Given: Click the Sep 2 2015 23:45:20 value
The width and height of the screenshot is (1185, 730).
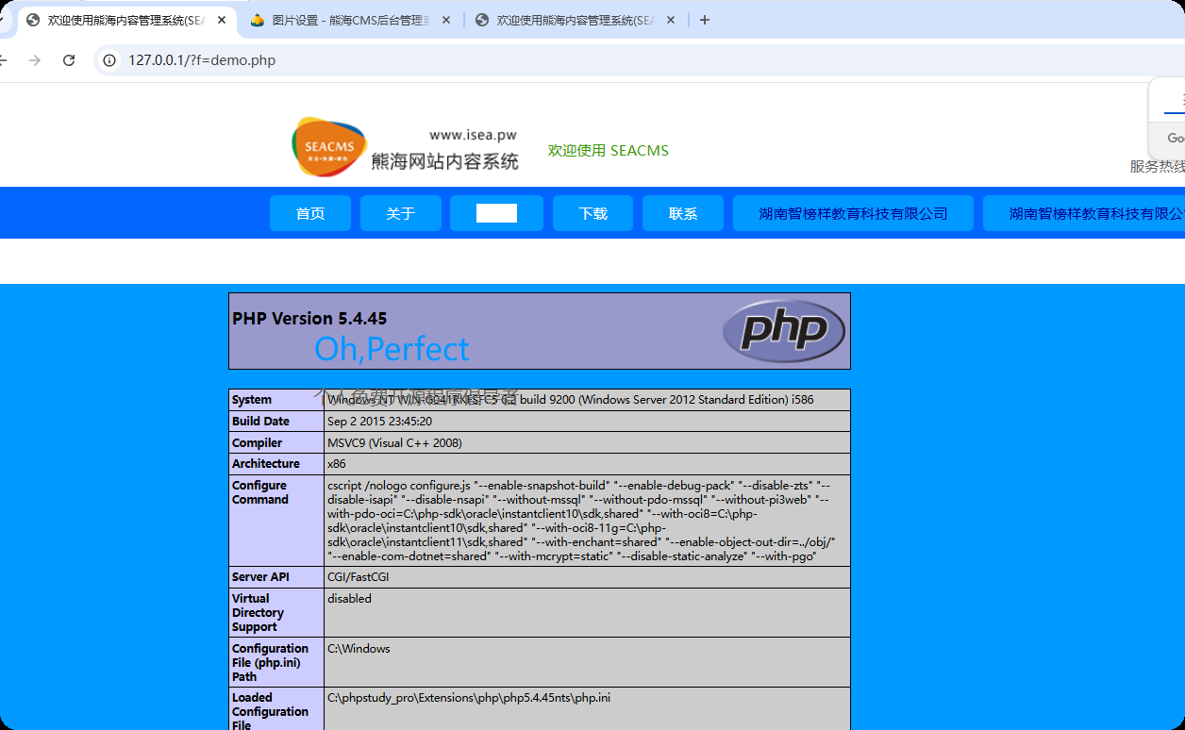Looking at the screenshot, I should (x=380, y=422).
